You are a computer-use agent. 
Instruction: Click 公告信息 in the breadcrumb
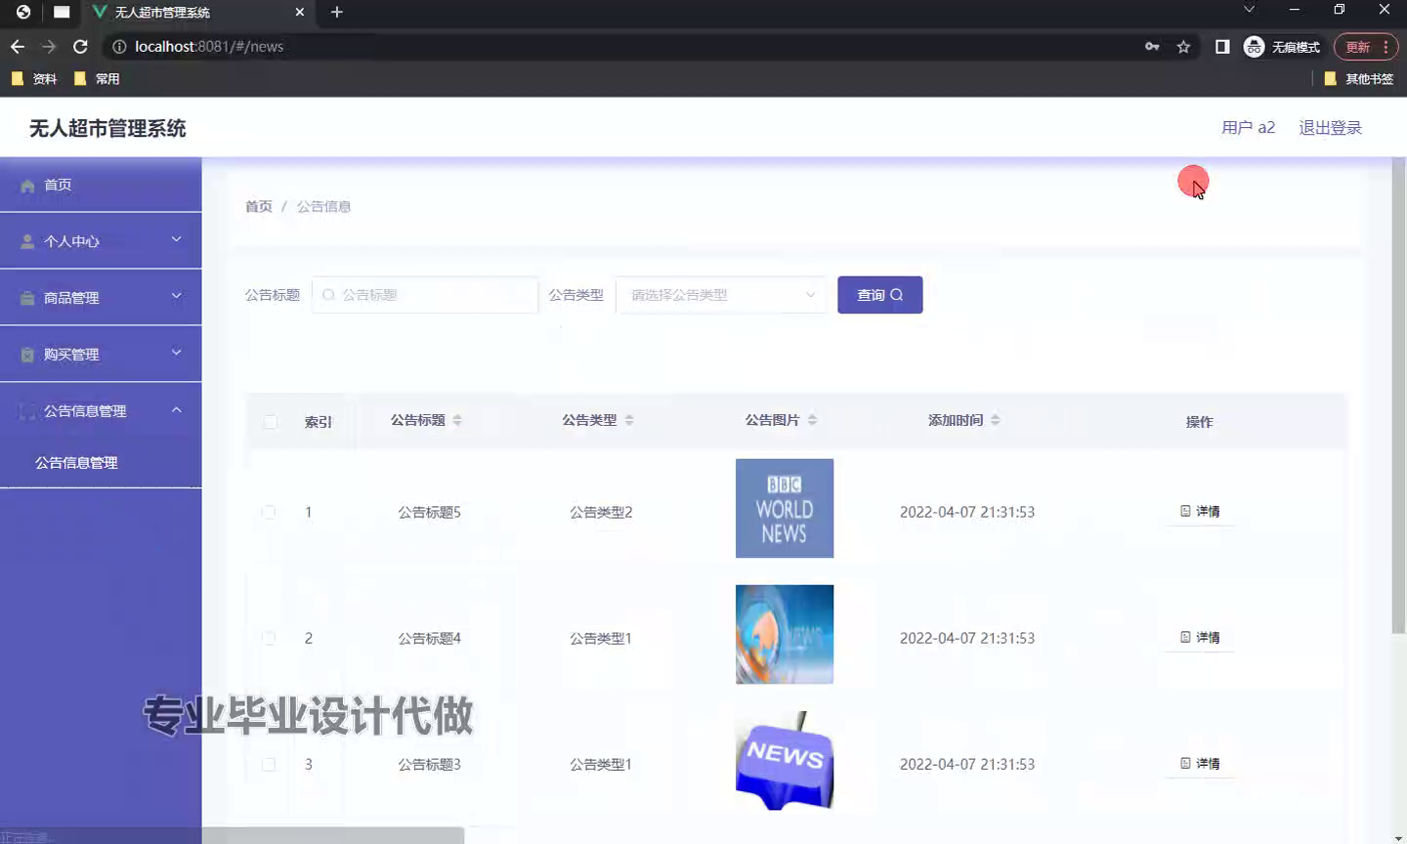pyautogui.click(x=323, y=206)
